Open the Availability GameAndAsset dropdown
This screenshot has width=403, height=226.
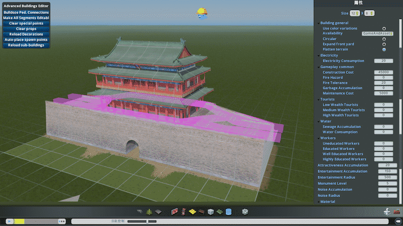pos(376,34)
